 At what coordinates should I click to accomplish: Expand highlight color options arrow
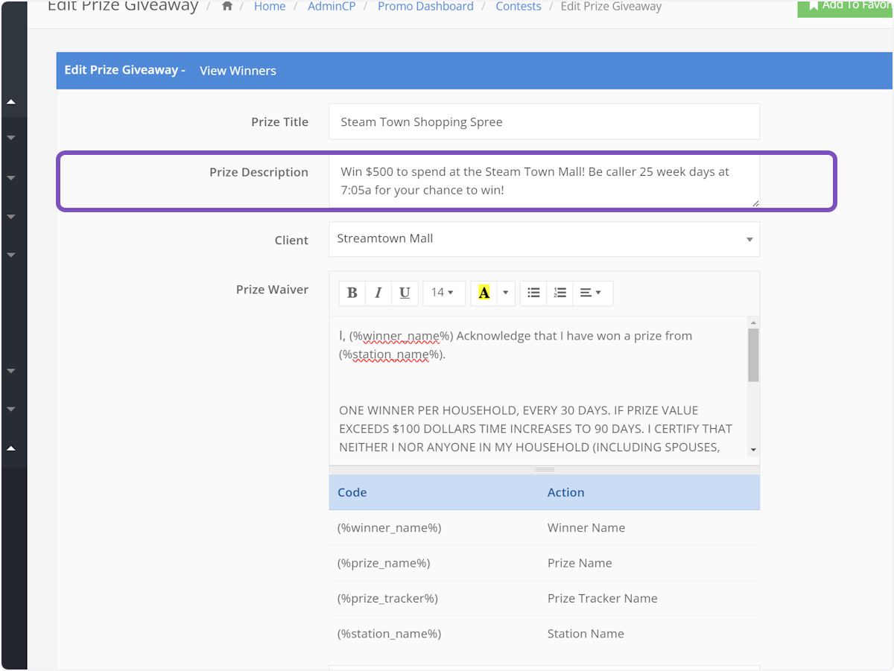[x=506, y=293]
